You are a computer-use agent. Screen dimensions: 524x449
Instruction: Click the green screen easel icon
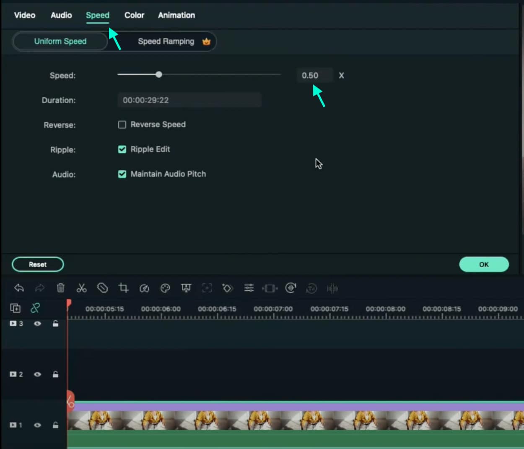[186, 288]
